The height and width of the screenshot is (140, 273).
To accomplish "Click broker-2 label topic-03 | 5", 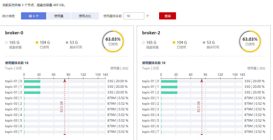I will click(151, 120).
